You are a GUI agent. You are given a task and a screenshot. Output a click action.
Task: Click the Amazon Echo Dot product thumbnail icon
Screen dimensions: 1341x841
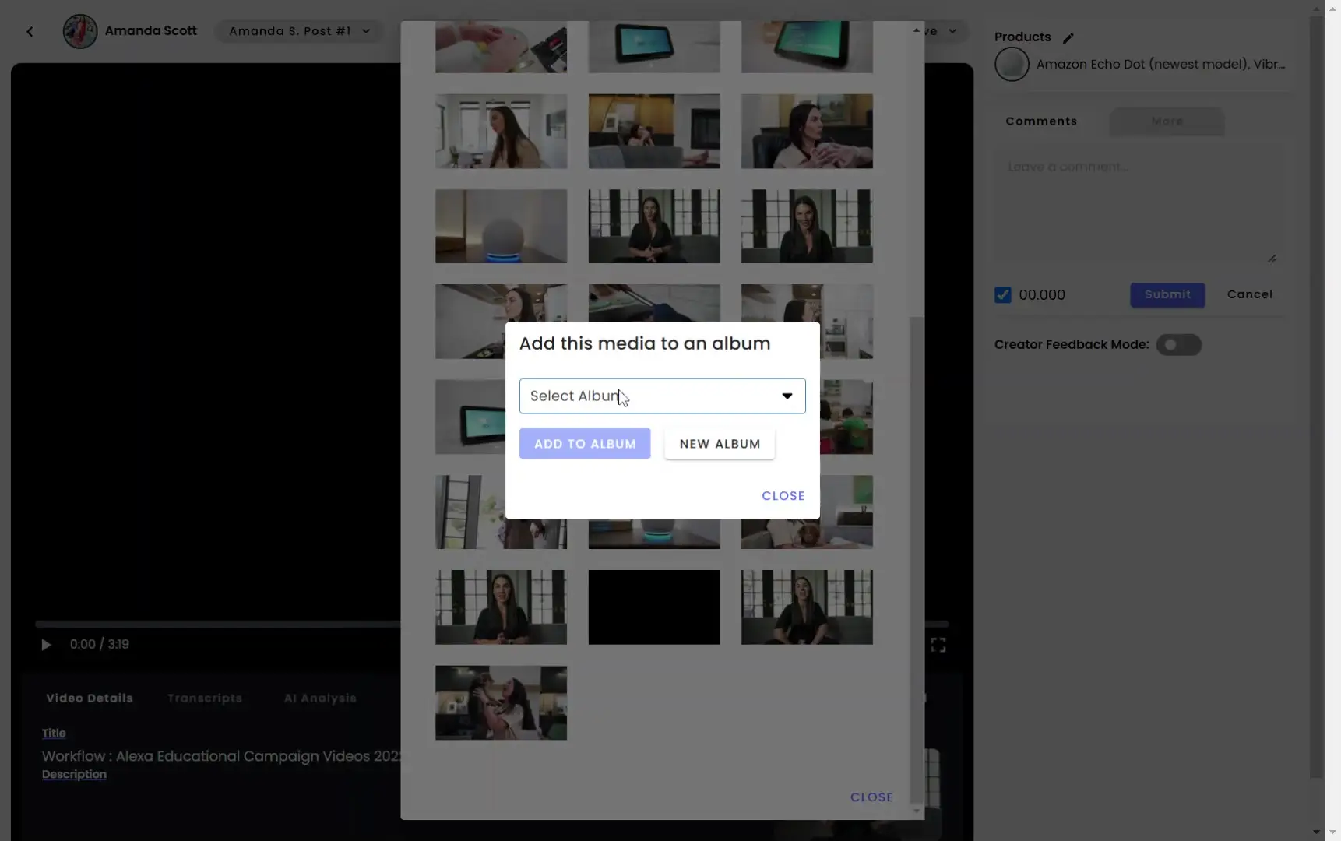click(1012, 65)
